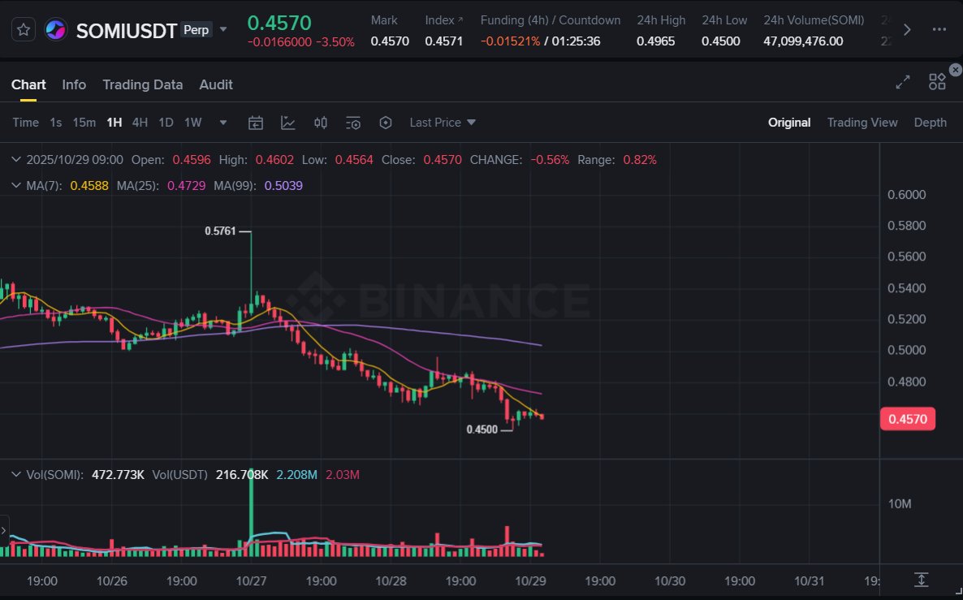
Task: Click the MA(25) indicator value
Action: tap(186, 185)
